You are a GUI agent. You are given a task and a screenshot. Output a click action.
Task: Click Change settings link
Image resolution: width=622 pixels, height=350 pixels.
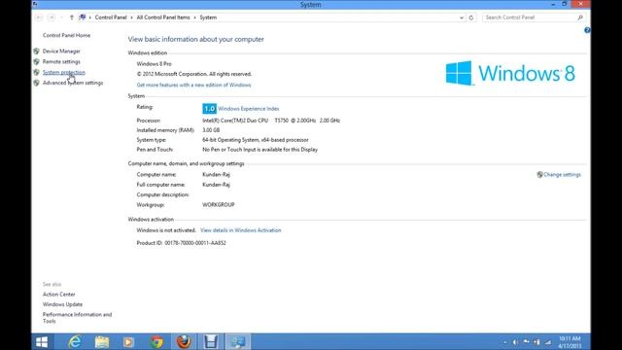562,175
